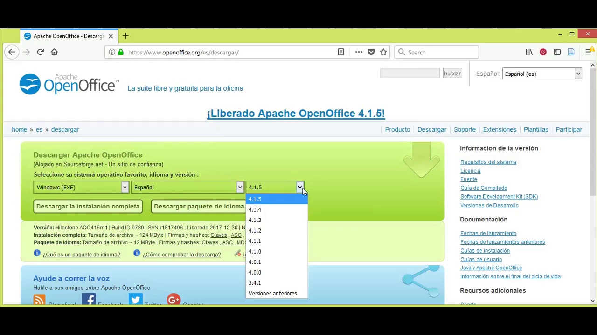Open Software Development Kit (SDK) link
Image resolution: width=597 pixels, height=335 pixels.
(499, 196)
